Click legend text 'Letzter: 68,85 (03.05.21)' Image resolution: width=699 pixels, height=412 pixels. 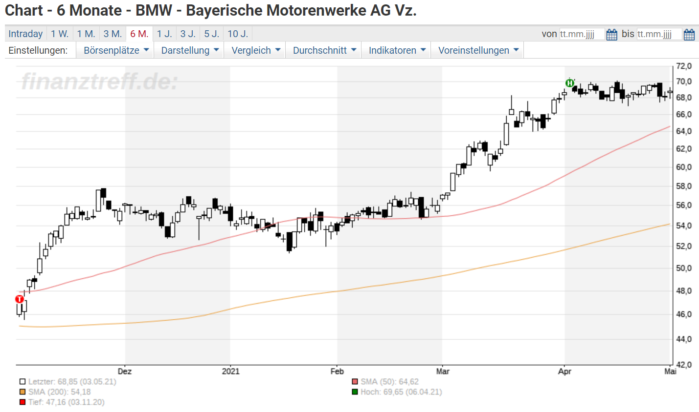tap(72, 382)
